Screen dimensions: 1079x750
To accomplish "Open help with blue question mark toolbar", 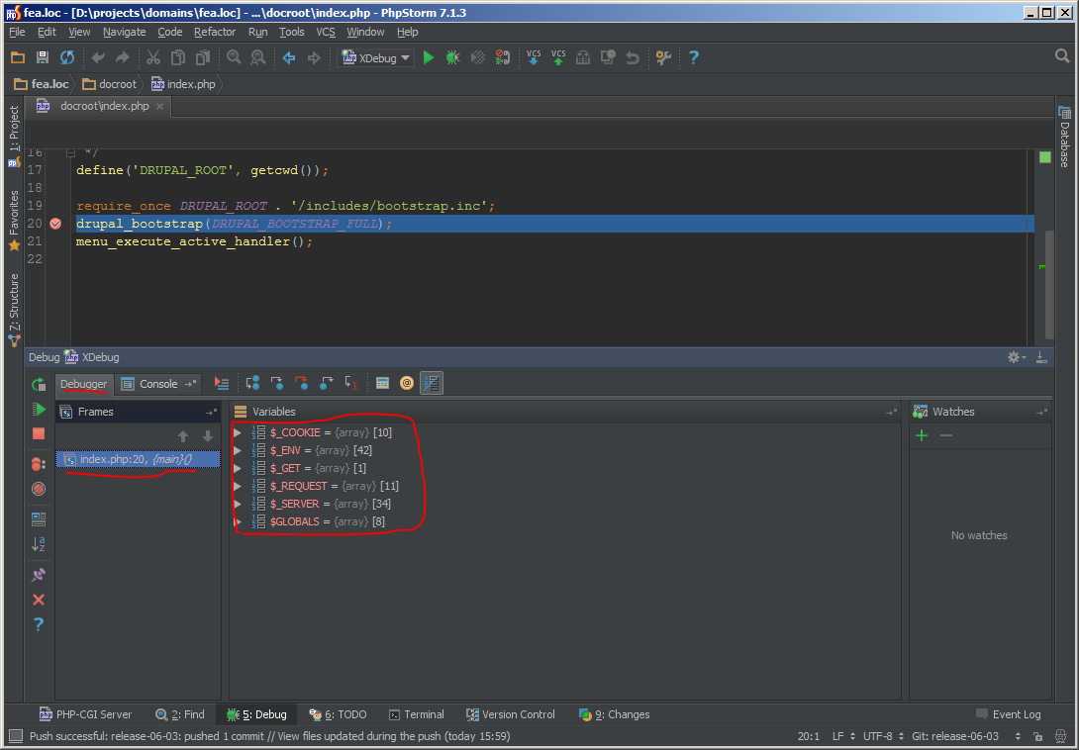I will coord(694,57).
